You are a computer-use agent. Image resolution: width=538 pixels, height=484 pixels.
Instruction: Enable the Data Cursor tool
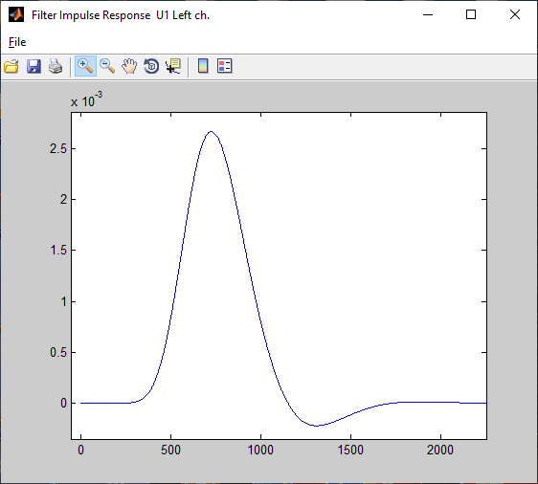(173, 66)
